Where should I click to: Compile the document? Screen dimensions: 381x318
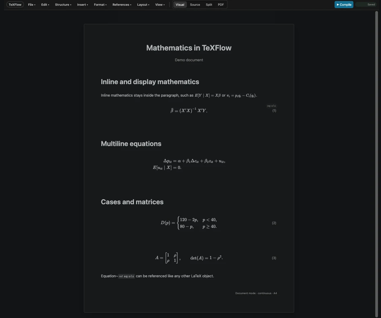[x=344, y=5]
